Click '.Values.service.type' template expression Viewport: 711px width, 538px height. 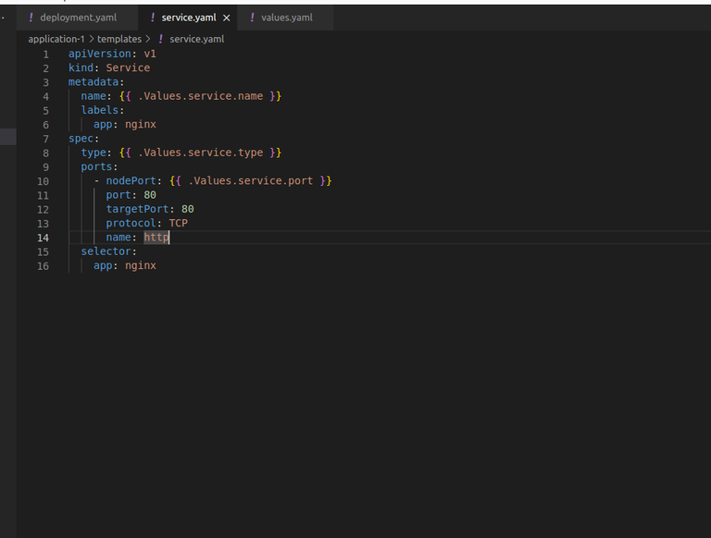pyautogui.click(x=200, y=153)
